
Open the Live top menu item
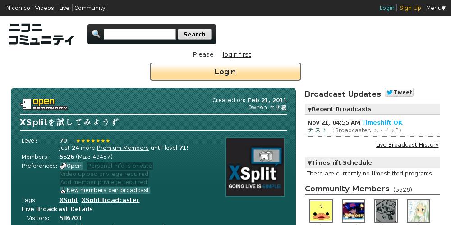(64, 8)
